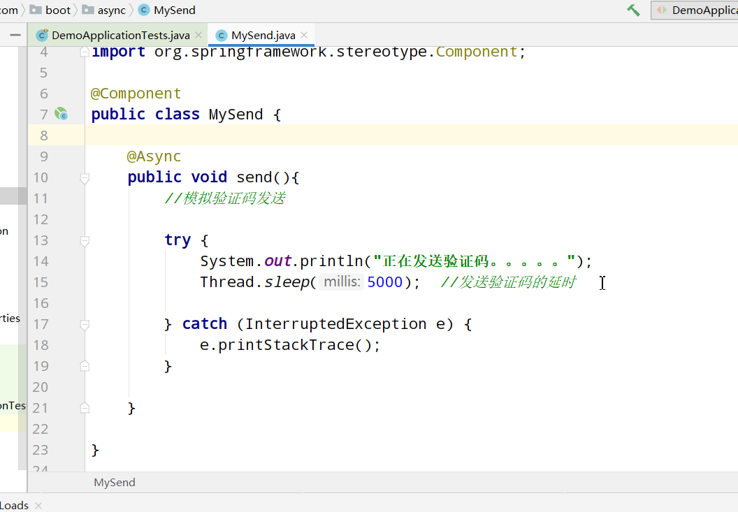Click the sleep method call on line 15
The image size is (738, 512).
(287, 282)
